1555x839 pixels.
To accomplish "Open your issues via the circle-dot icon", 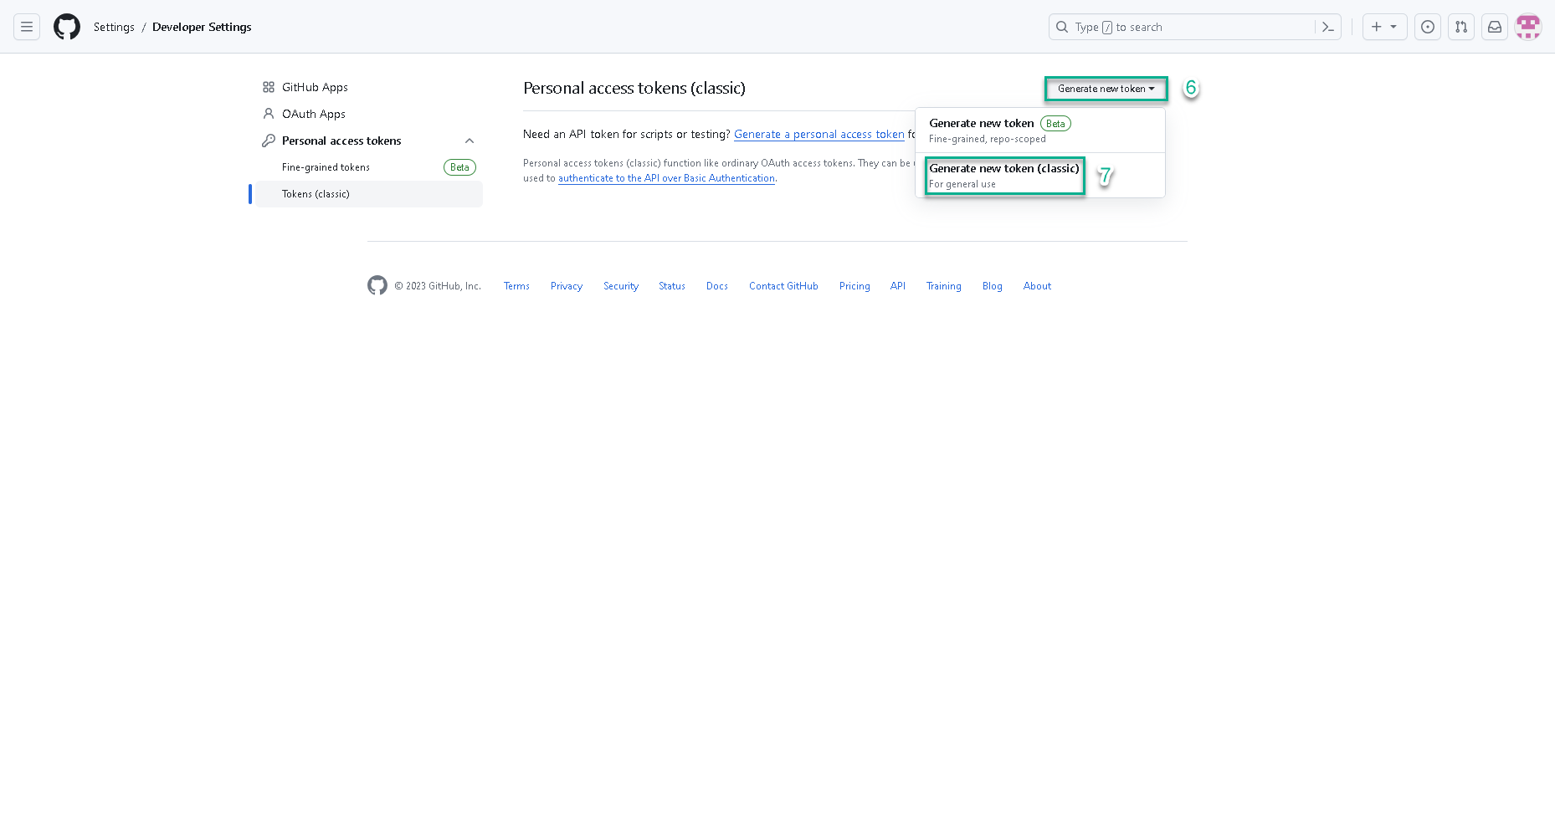I will (1428, 27).
